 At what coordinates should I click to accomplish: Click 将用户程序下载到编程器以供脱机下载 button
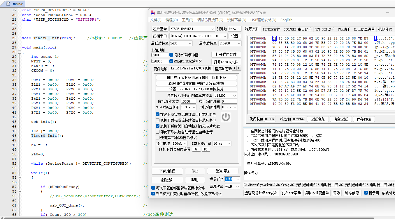pyautogui.click(x=196, y=78)
